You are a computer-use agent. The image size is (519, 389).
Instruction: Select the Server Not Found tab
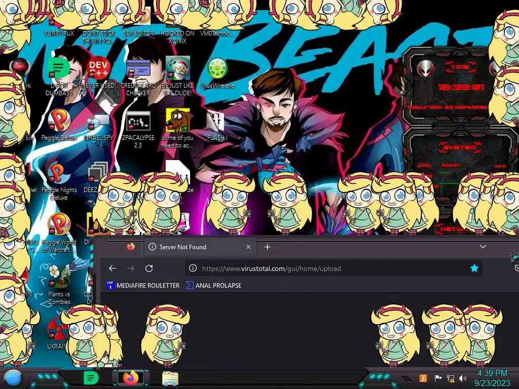(x=200, y=247)
